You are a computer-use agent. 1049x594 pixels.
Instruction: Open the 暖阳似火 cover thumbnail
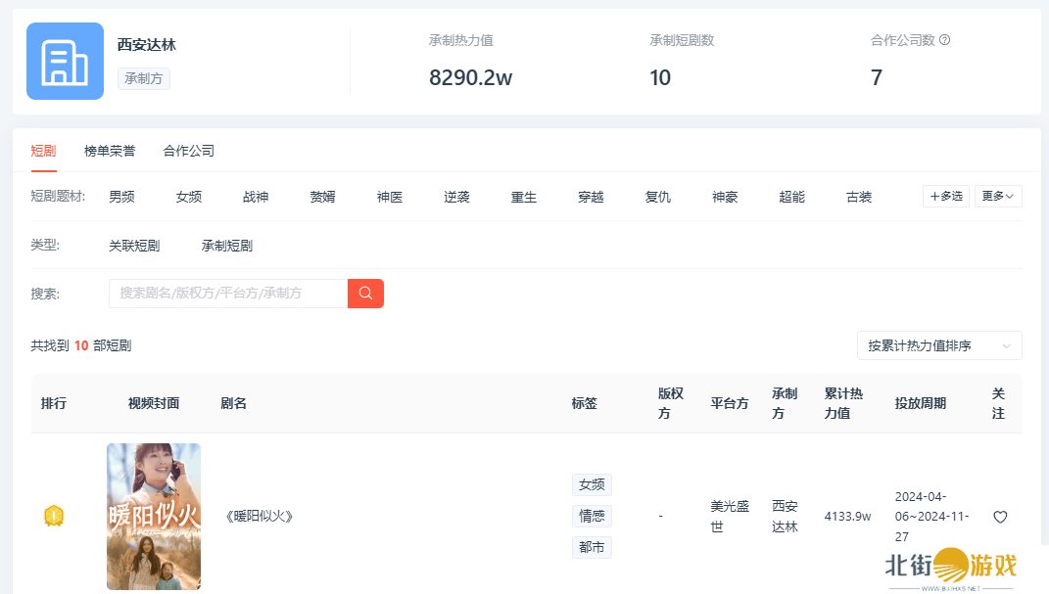(x=154, y=516)
